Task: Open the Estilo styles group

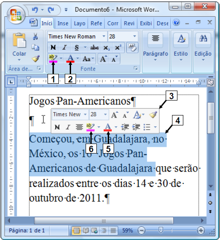Action: click(x=181, y=51)
